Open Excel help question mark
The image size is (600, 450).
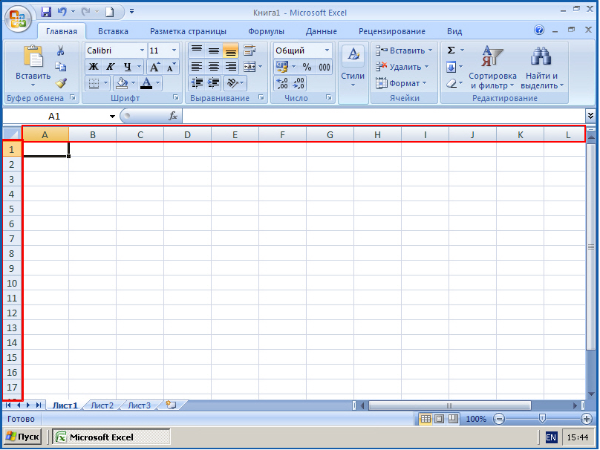click(x=539, y=30)
